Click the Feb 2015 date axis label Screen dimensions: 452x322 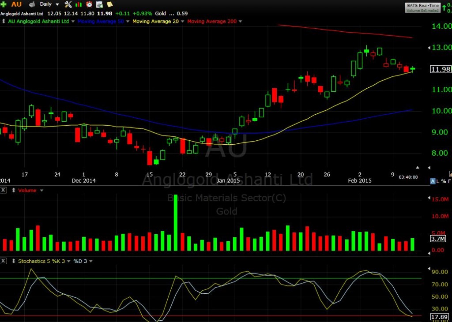tap(360, 180)
